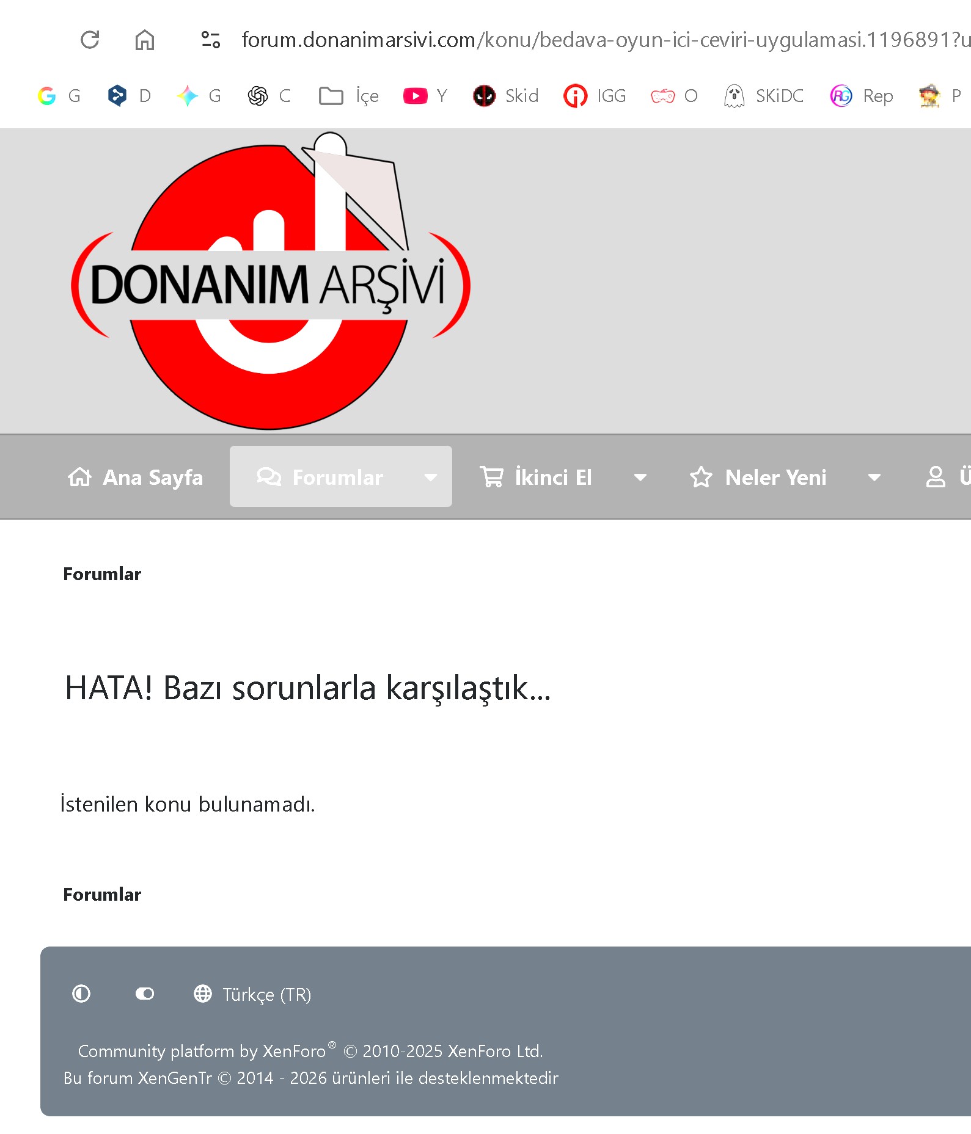Expand the Forumlar dropdown arrow
The height and width of the screenshot is (1134, 971).
click(431, 477)
